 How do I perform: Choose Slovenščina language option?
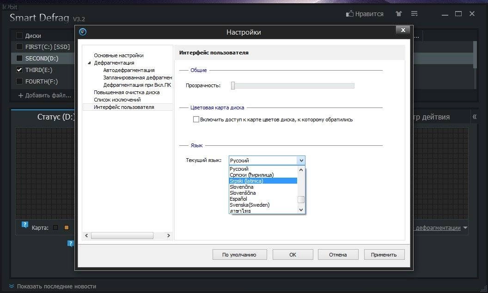pyautogui.click(x=263, y=193)
